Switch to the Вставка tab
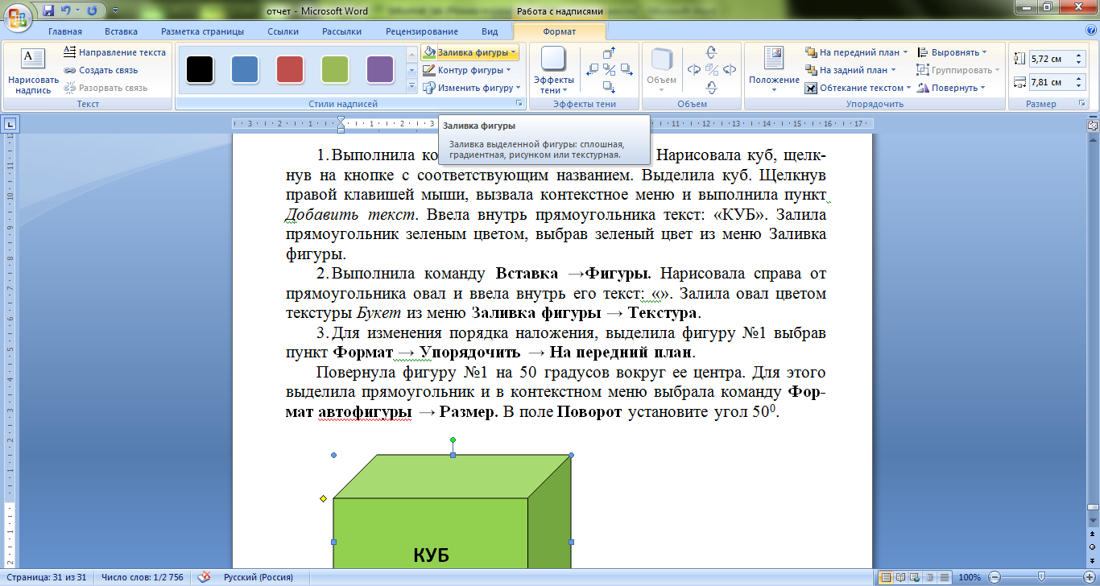This screenshot has height=586, width=1100. (121, 31)
